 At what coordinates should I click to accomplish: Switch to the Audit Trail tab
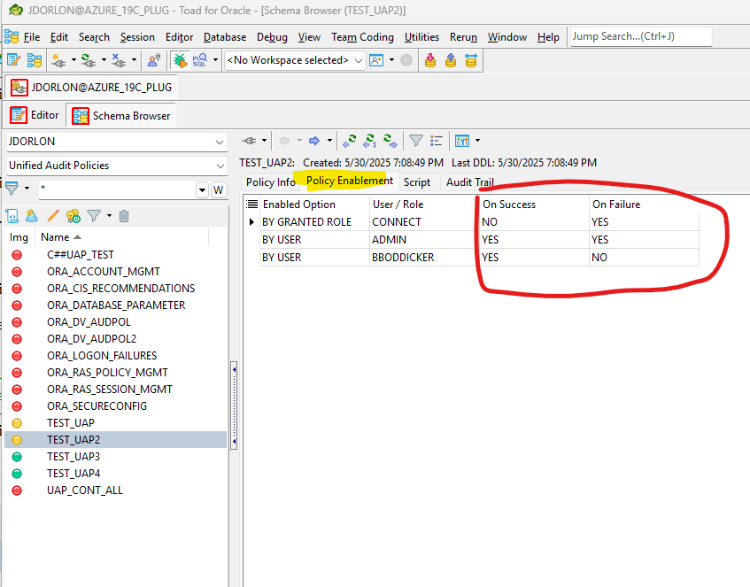(x=469, y=182)
